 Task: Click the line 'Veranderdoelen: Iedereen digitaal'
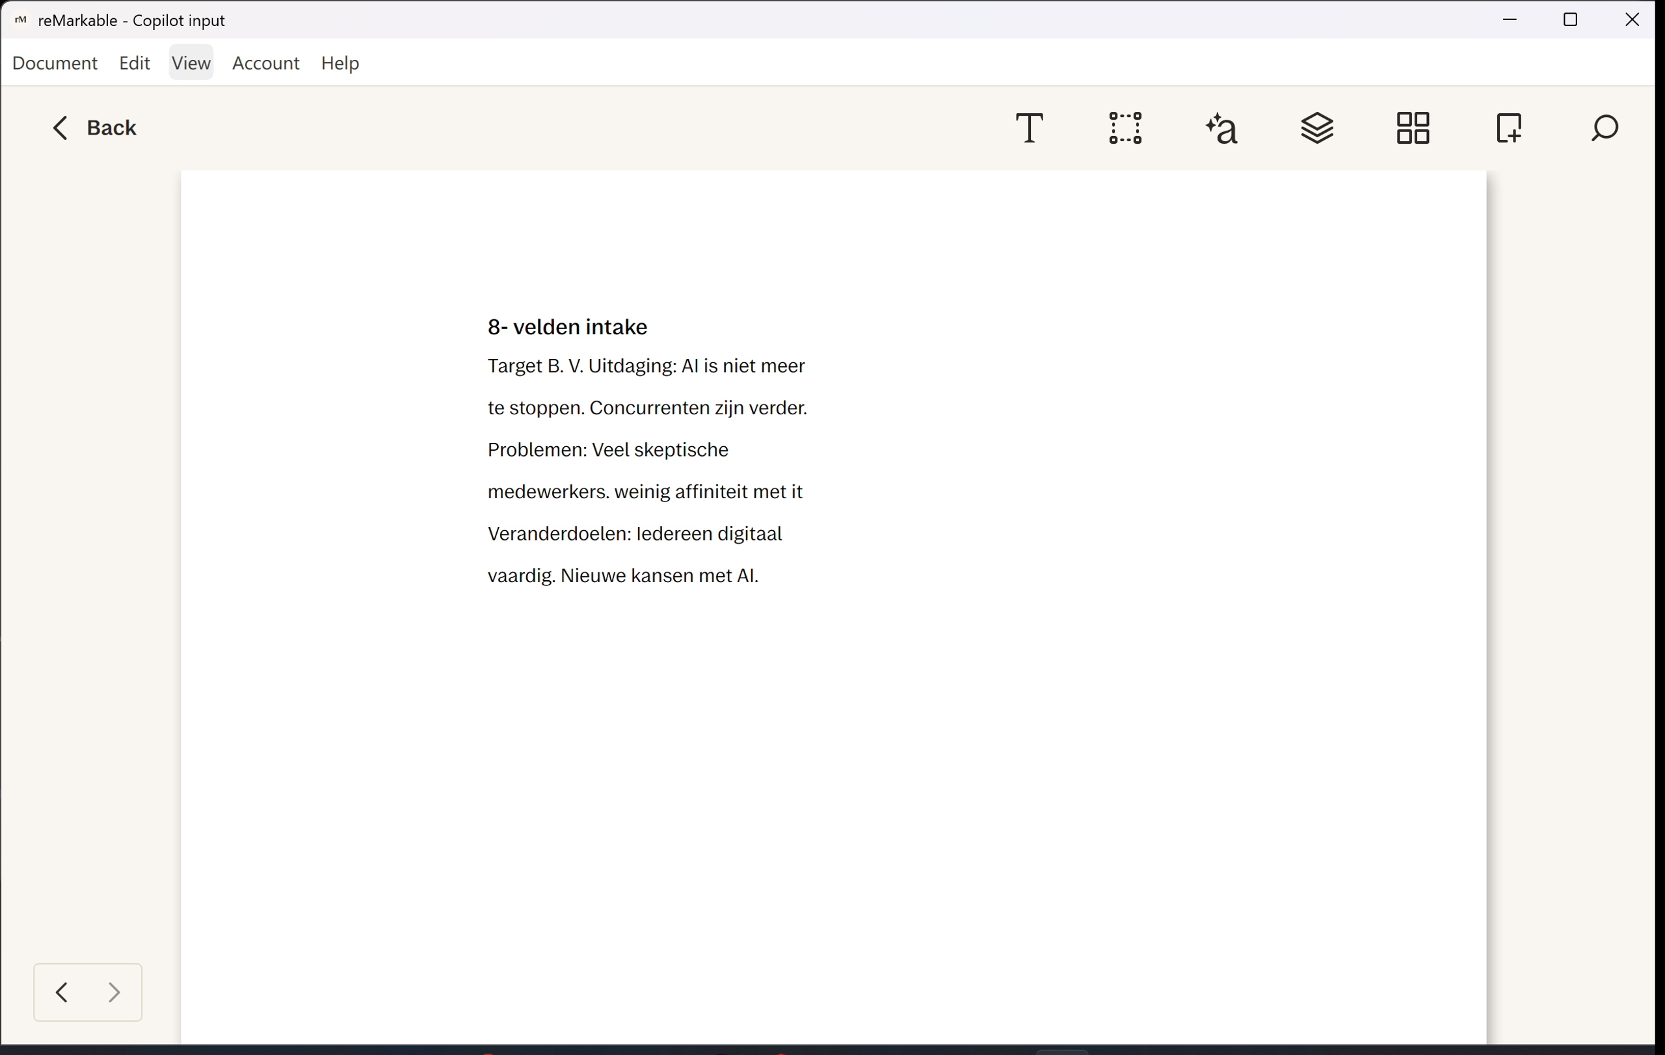[634, 534]
